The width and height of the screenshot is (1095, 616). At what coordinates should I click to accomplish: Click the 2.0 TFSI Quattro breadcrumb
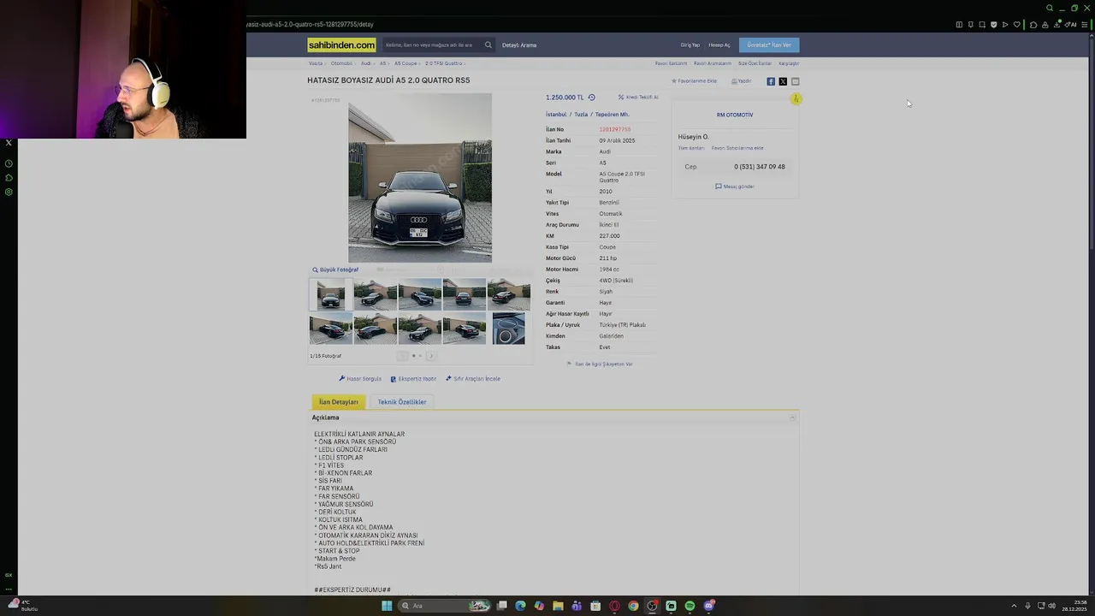click(443, 63)
